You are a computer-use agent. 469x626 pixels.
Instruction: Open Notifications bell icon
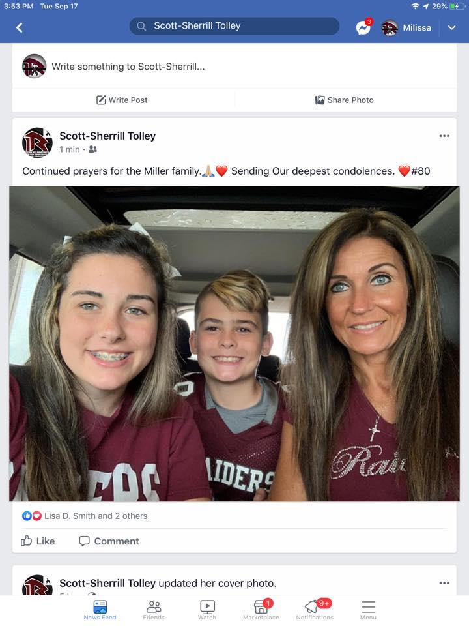(x=314, y=610)
